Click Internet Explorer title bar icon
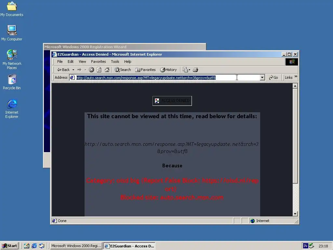This screenshot has height=250, width=333. (55, 54)
